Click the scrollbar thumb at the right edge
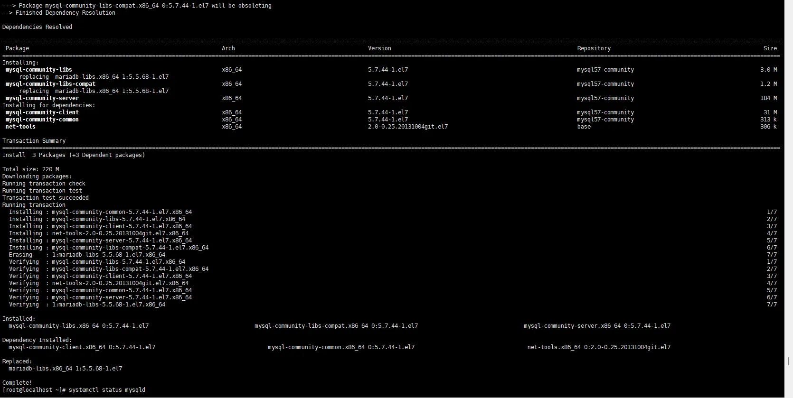793x398 pixels. click(x=788, y=361)
